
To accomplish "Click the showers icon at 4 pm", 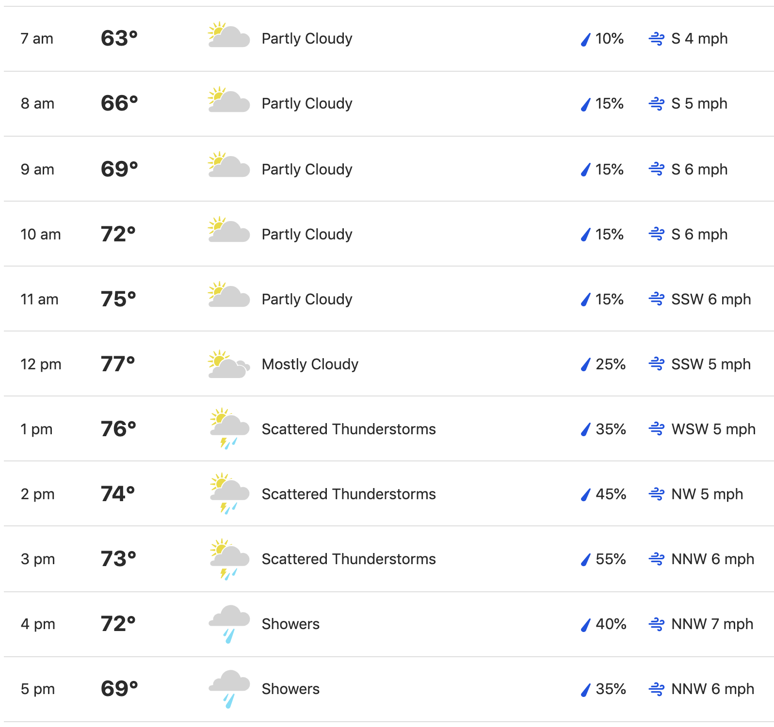I will click(229, 624).
